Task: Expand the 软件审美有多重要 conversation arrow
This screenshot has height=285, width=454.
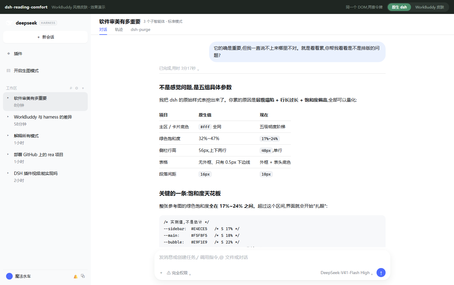Action: pos(8,98)
